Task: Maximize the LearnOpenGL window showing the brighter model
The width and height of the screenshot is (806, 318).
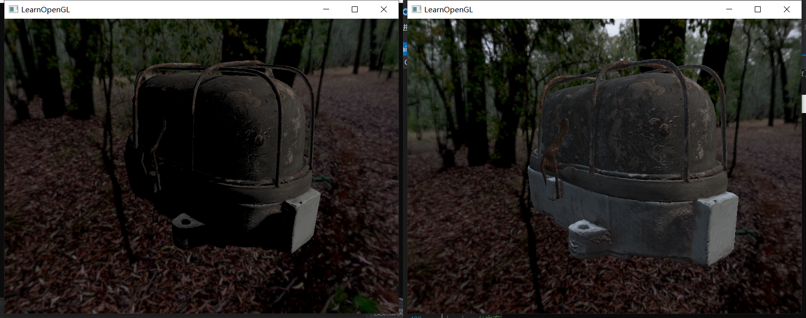Action: click(758, 9)
